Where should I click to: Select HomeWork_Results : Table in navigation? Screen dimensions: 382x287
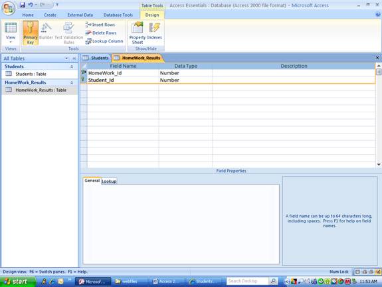point(39,90)
